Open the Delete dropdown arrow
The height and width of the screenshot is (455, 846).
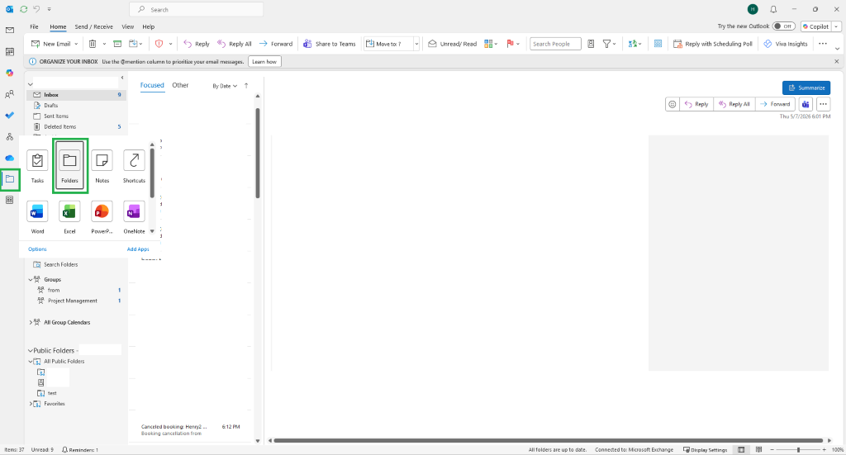click(104, 44)
